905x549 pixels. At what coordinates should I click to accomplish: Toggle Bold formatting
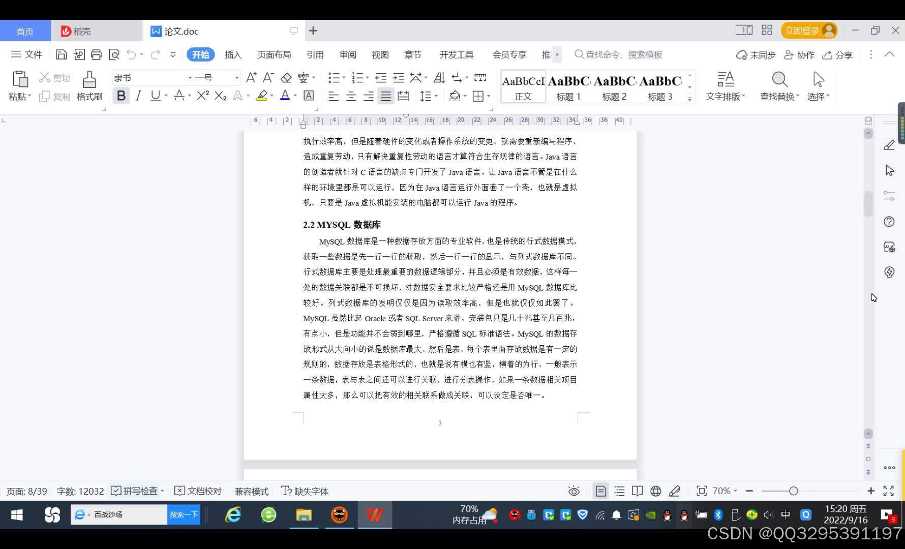click(121, 96)
